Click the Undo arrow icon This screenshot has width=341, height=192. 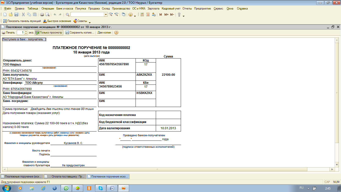coord(55,14)
